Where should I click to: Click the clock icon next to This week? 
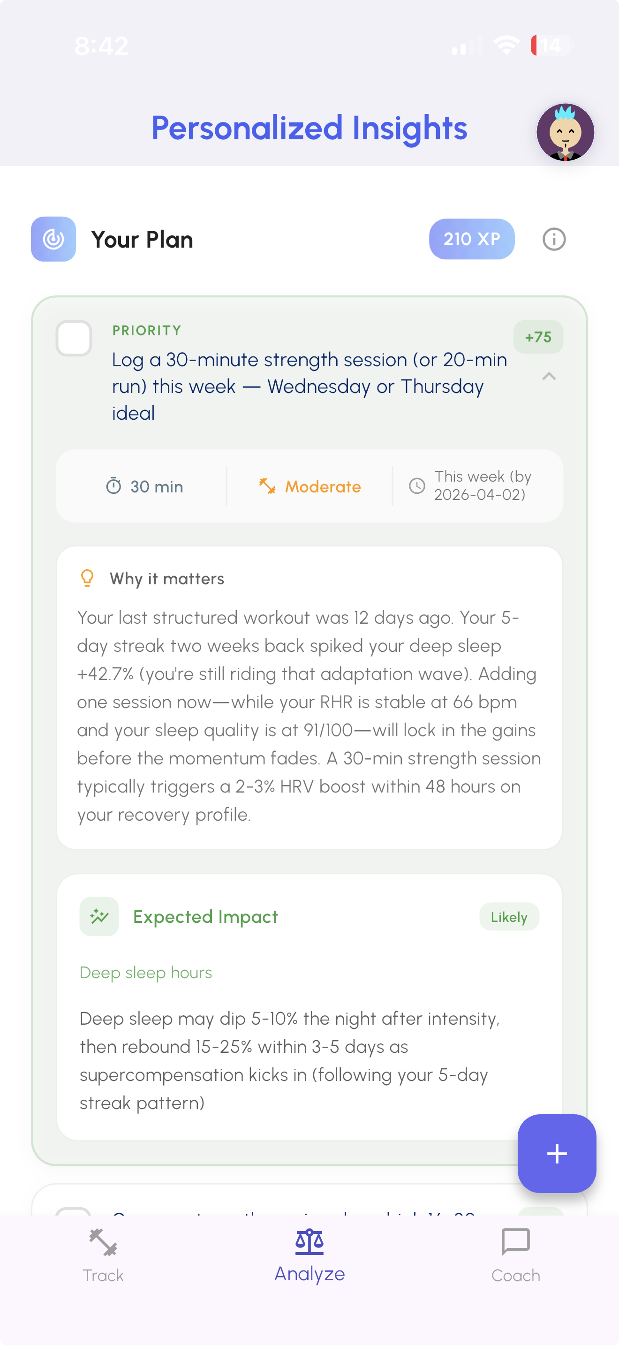pyautogui.click(x=417, y=486)
